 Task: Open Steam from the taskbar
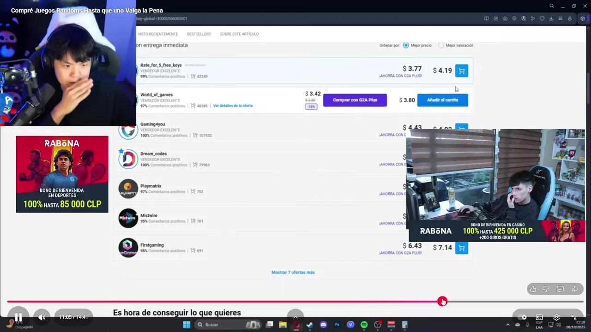point(309,325)
